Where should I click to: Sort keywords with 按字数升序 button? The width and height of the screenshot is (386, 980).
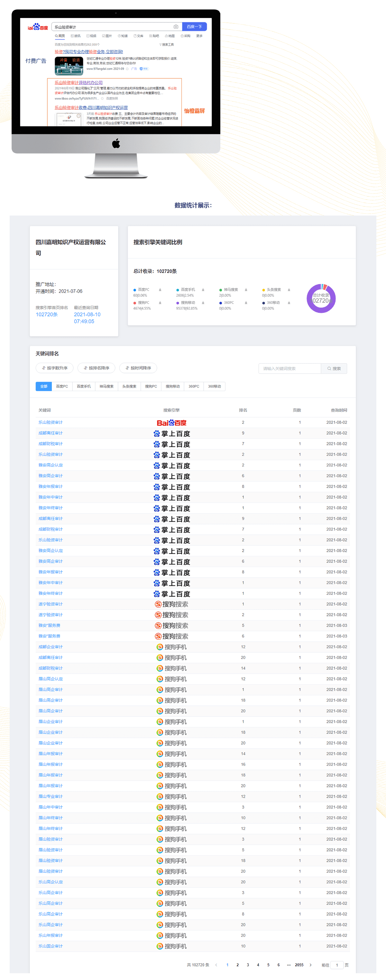pos(55,368)
